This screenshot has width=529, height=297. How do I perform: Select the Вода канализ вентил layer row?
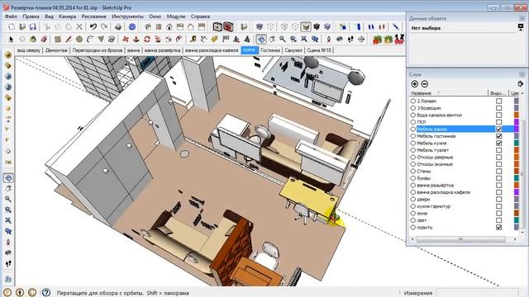click(x=464, y=115)
